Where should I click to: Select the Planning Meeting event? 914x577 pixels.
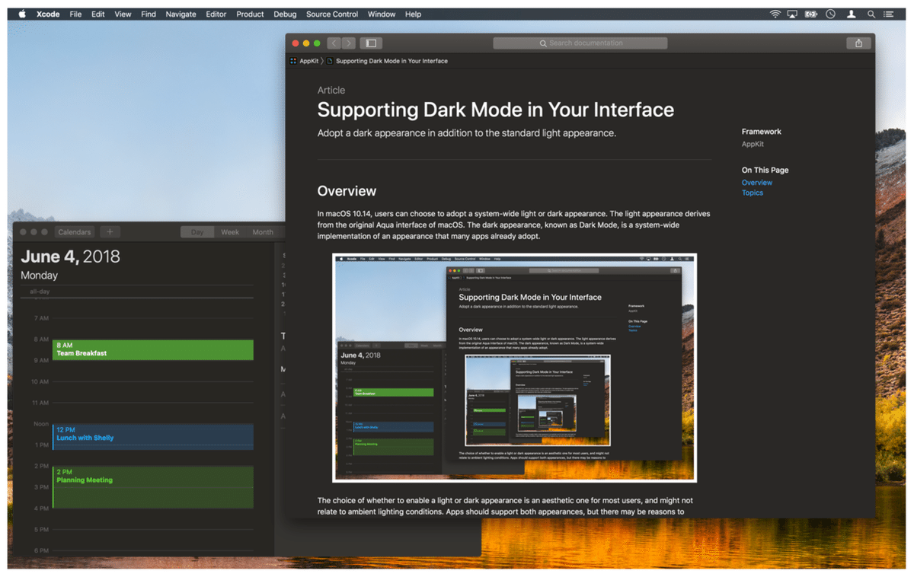(x=153, y=487)
